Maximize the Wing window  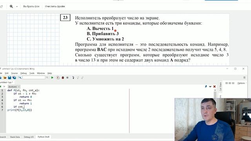[235, 69]
